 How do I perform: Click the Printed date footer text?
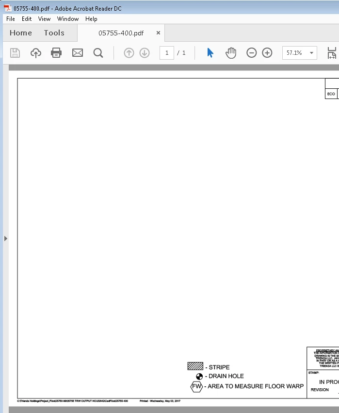(160, 401)
